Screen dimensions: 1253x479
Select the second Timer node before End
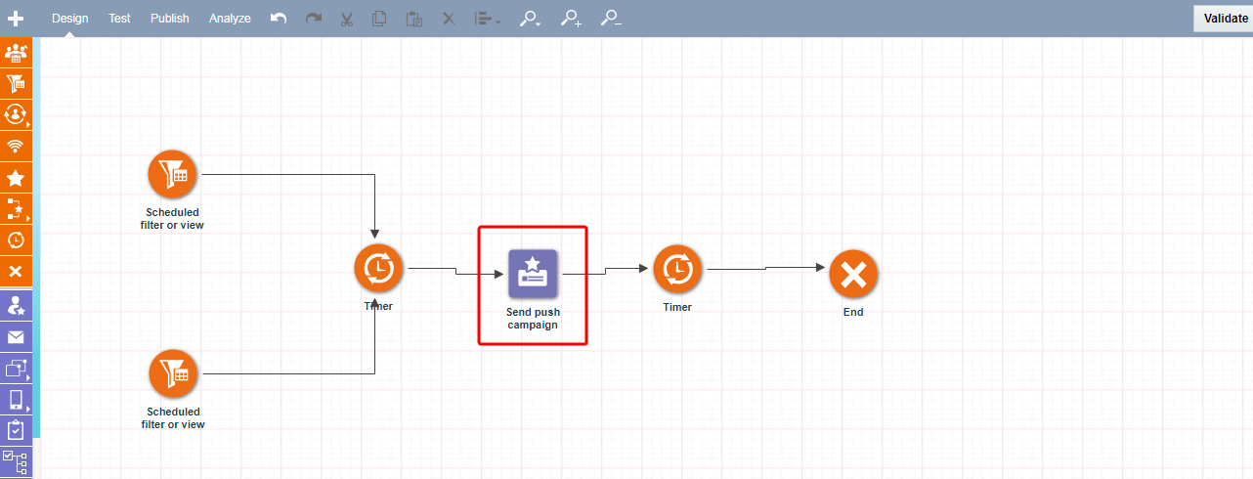click(677, 269)
